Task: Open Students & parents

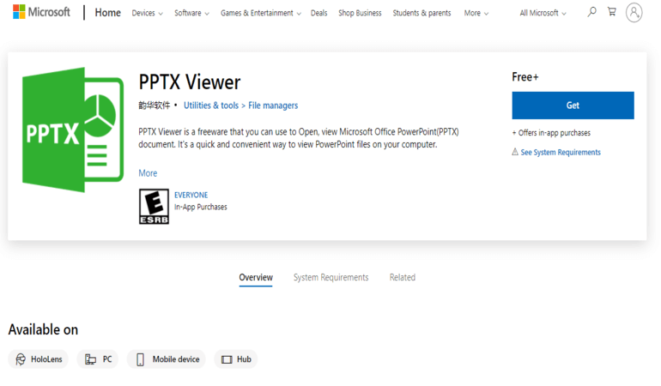Action: [x=421, y=13]
